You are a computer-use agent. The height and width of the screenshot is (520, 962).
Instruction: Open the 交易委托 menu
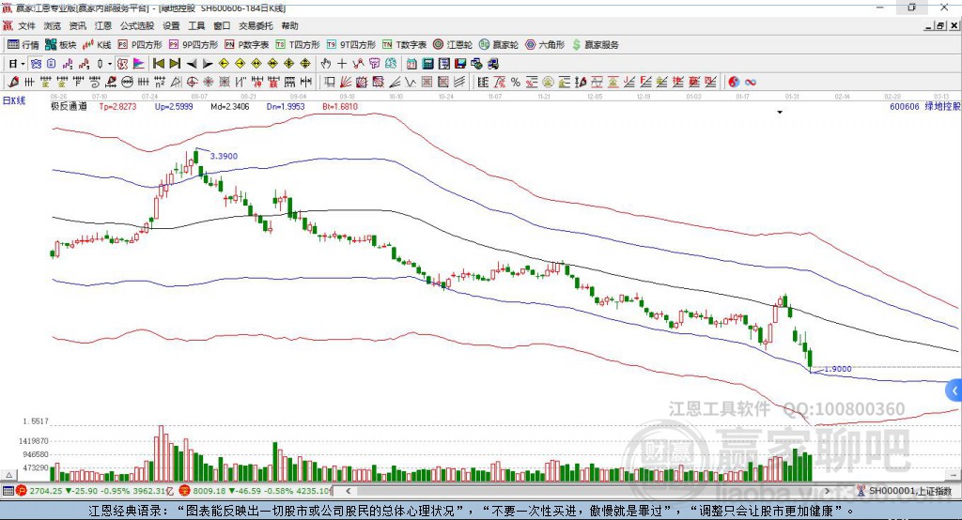click(256, 25)
